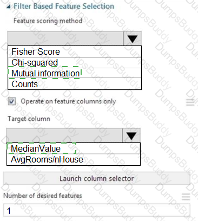198x221 pixels.
Task: Collapse the Filter Based Feature Selection section
Action: tap(8, 7)
